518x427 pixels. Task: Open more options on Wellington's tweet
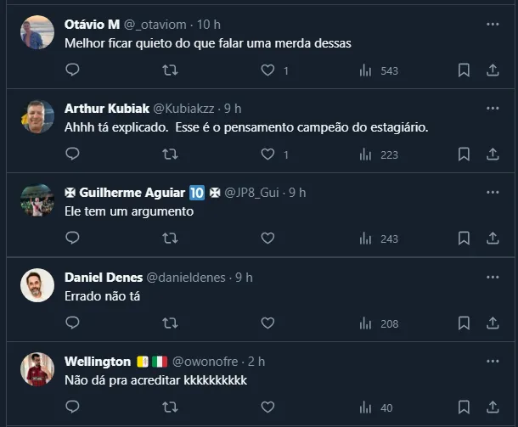493,362
